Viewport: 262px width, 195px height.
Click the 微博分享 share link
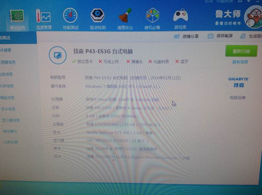[190, 36]
